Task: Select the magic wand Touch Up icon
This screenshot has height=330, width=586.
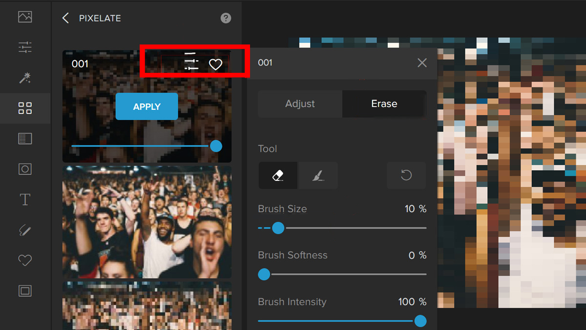Action: tap(25, 78)
